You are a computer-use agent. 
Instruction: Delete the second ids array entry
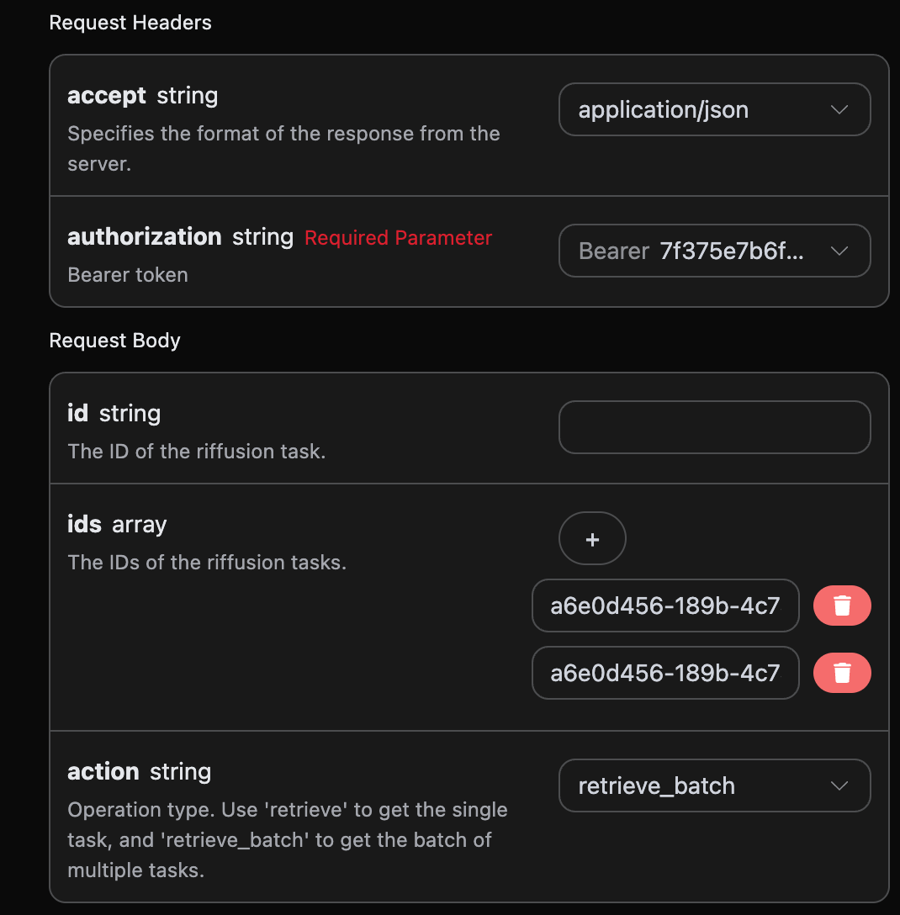[842, 673]
